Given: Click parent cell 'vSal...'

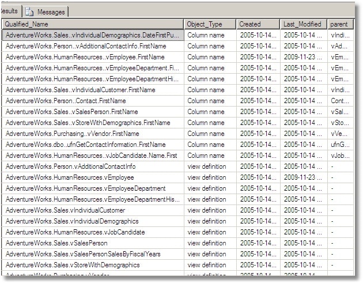Looking at the screenshot, I should click(341, 112).
